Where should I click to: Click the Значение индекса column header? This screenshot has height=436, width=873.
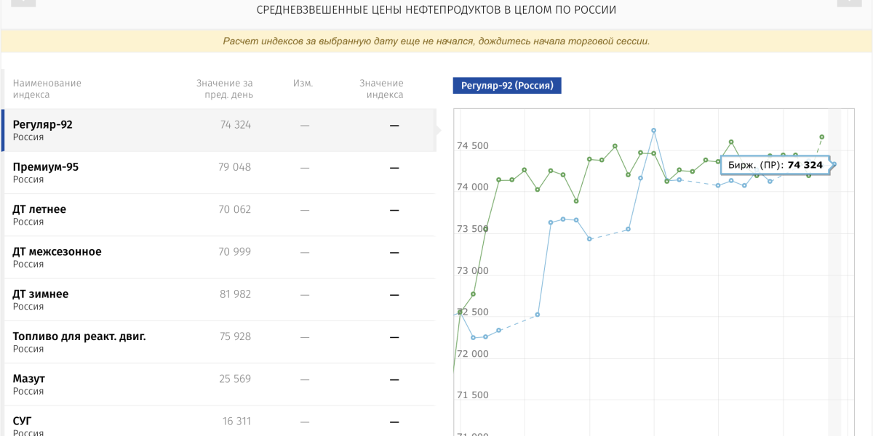pos(381,89)
